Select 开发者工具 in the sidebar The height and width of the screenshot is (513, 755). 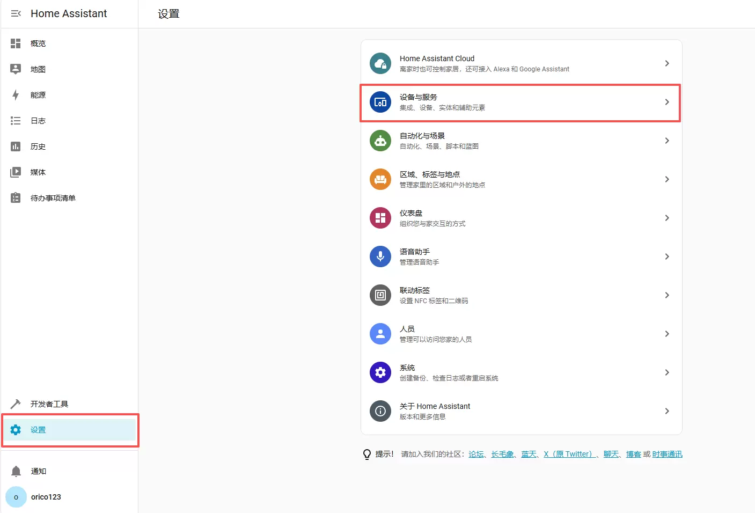click(49, 404)
